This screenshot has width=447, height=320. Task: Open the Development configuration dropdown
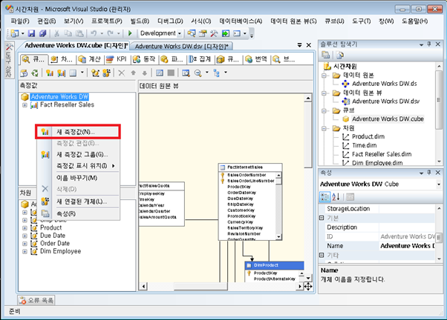click(x=179, y=33)
